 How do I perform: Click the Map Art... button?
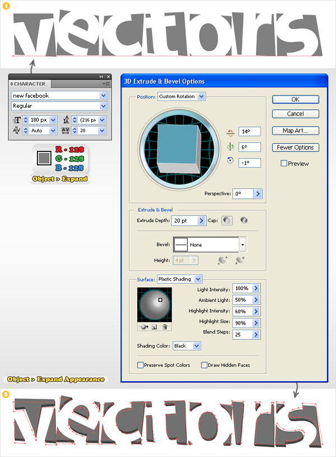click(x=295, y=131)
